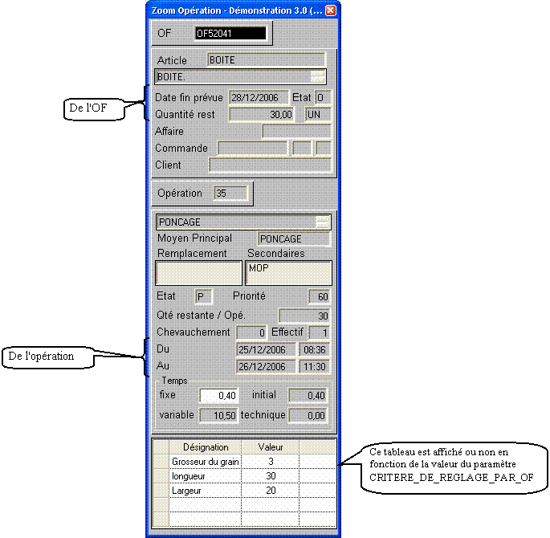
Task: Select the Grosseur du grain table row
Action: [206, 462]
